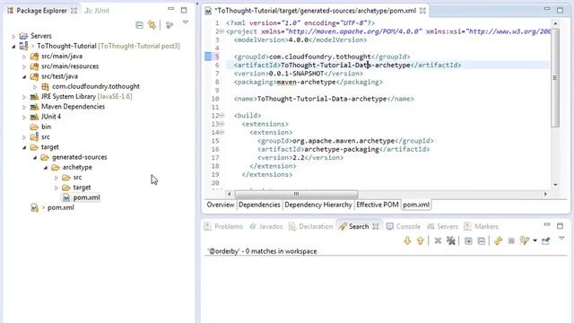The height and width of the screenshot is (323, 574).
Task: Show next search match
Action: click(407, 240)
